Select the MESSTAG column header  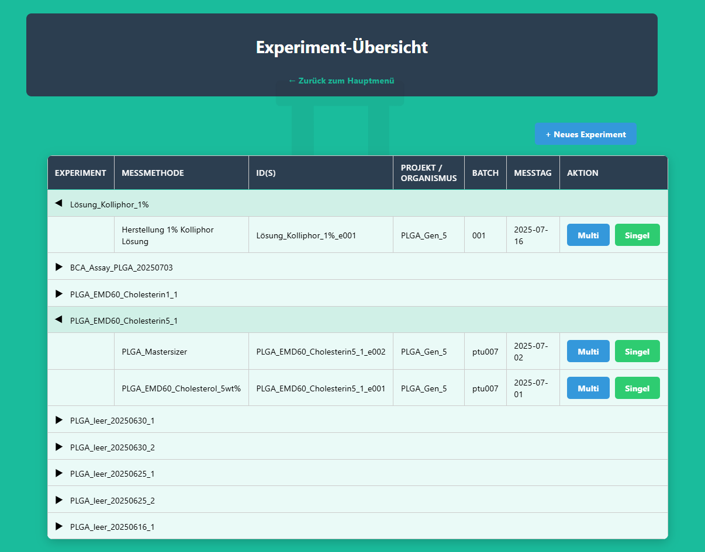pos(533,172)
